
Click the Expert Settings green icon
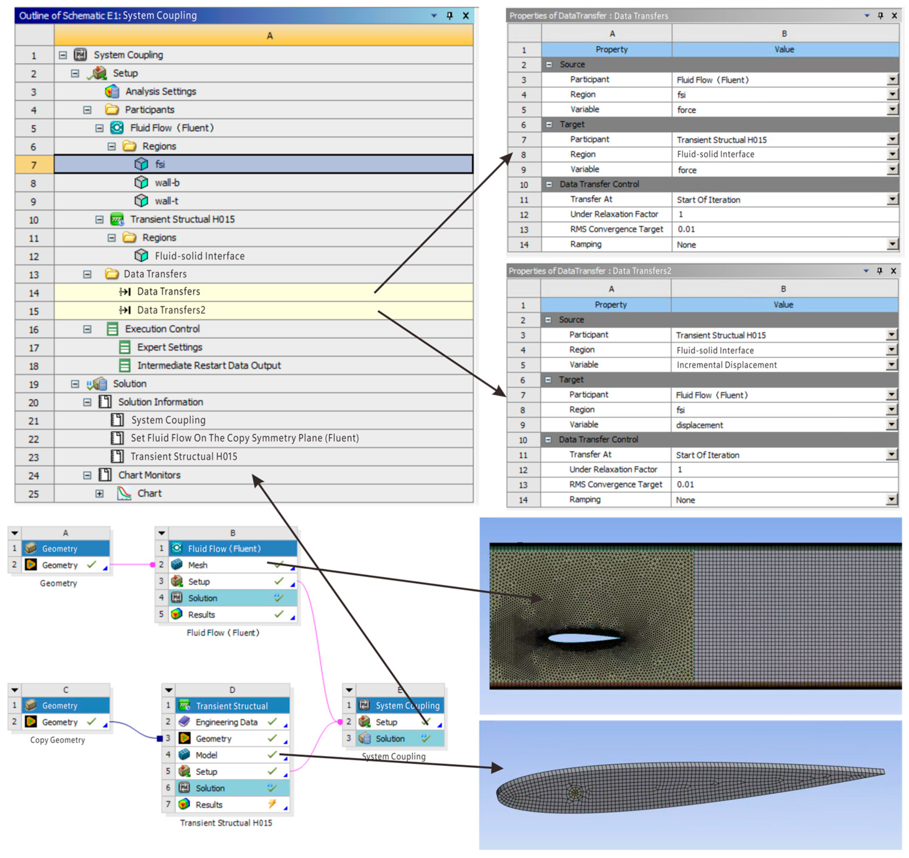(x=125, y=348)
